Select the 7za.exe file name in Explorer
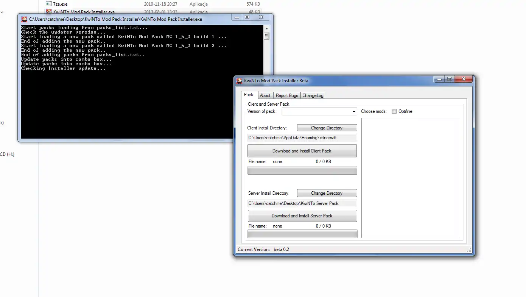 [60, 4]
